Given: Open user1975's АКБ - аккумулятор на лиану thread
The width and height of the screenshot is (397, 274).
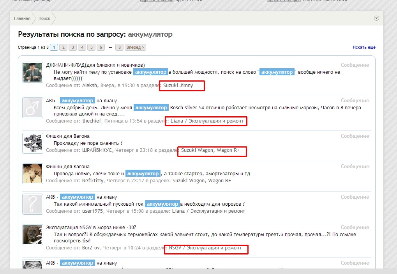Looking at the screenshot, I should tap(81, 197).
